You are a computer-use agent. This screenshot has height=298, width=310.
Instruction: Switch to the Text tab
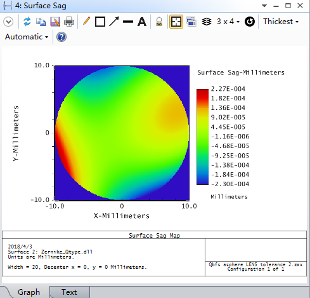(x=69, y=292)
